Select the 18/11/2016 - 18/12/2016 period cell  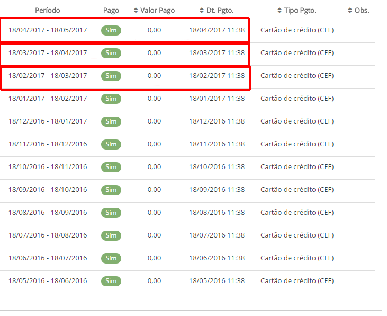point(48,144)
